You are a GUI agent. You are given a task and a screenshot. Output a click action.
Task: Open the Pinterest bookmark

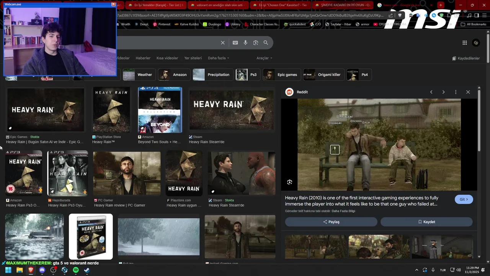[x=162, y=24]
